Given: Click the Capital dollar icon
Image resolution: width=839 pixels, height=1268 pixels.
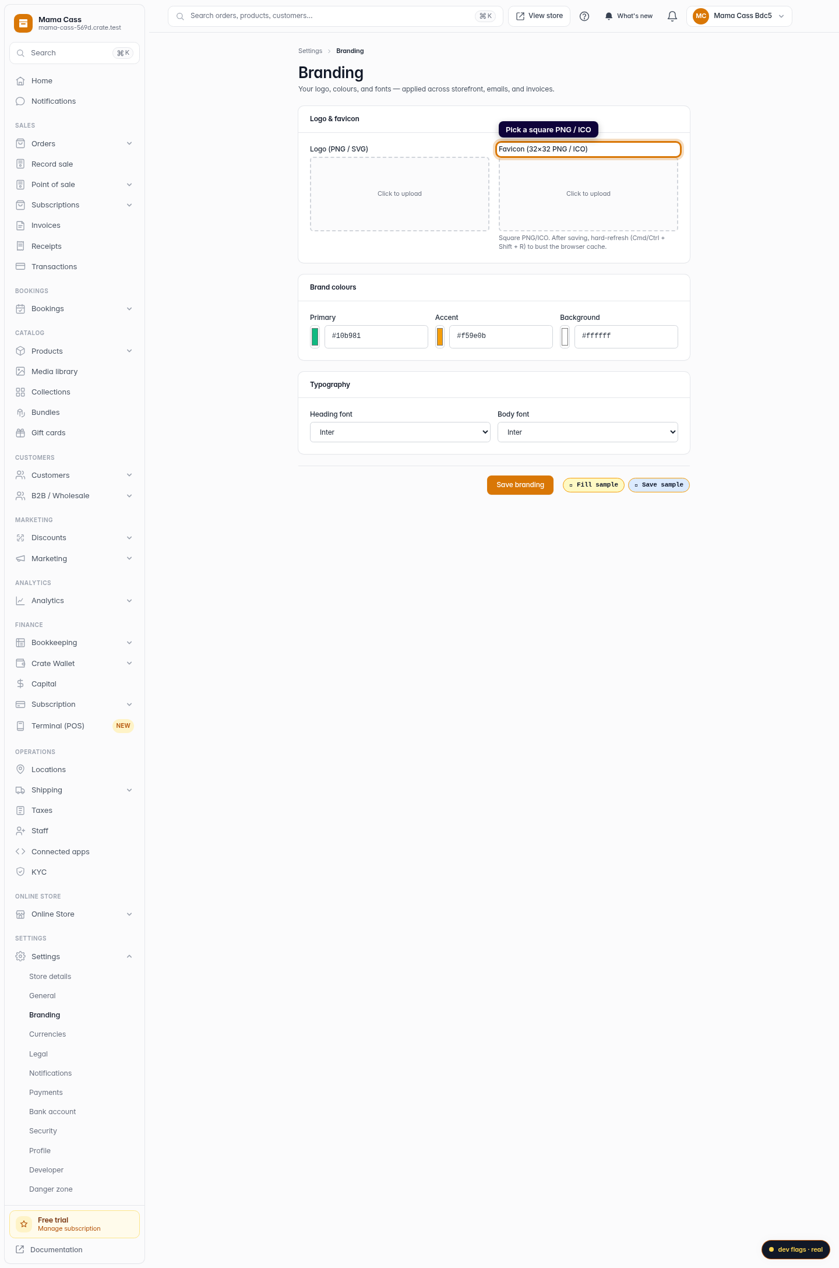Looking at the screenshot, I should 20,684.
